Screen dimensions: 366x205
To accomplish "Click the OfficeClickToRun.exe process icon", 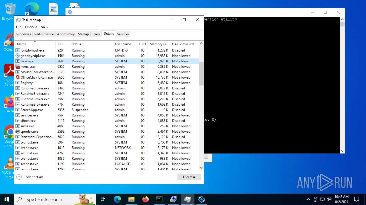I will pyautogui.click(x=18, y=77).
